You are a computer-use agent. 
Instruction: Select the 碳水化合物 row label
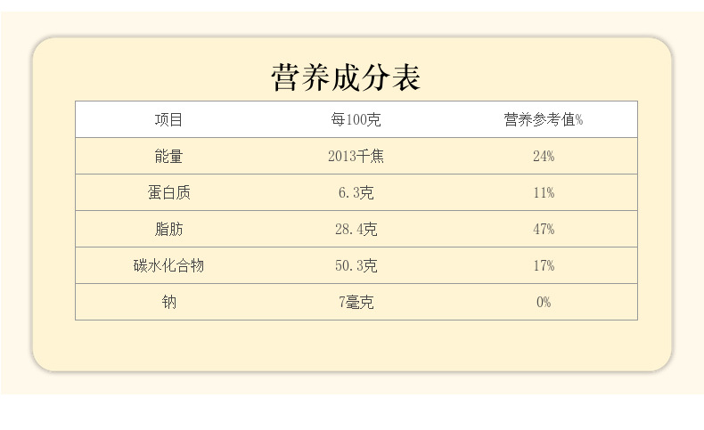point(168,266)
